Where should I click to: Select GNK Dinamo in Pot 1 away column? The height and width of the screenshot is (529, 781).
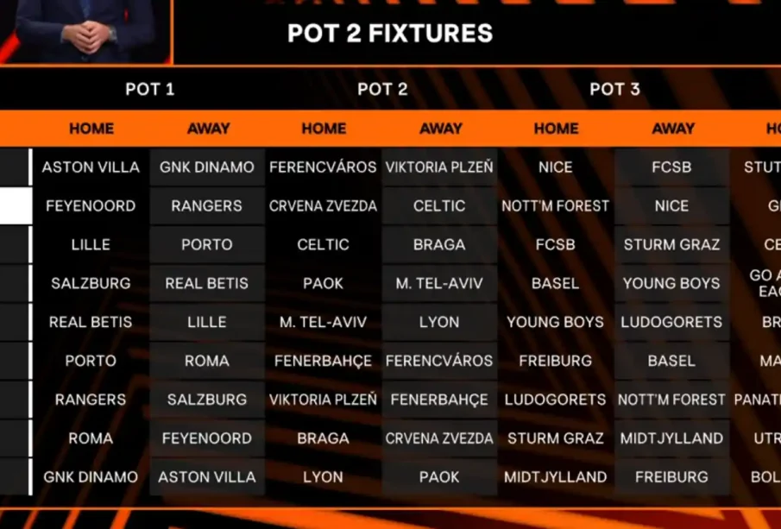207,167
